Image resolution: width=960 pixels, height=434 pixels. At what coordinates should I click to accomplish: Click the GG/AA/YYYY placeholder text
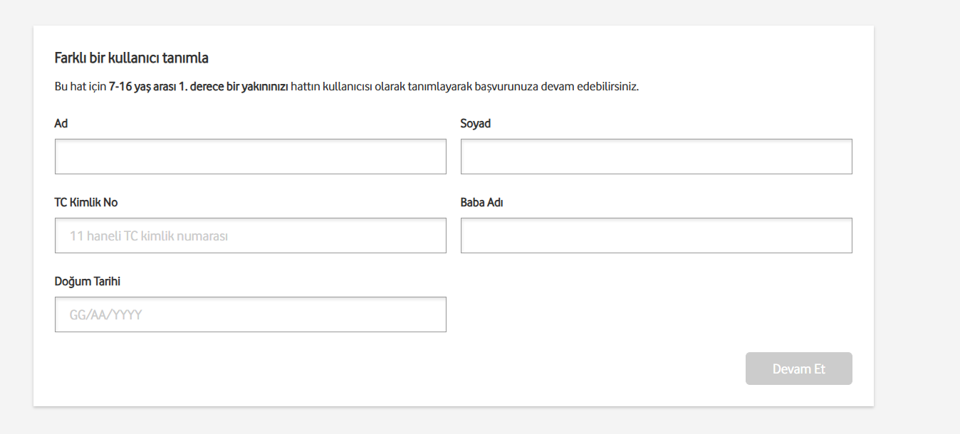[x=105, y=314]
